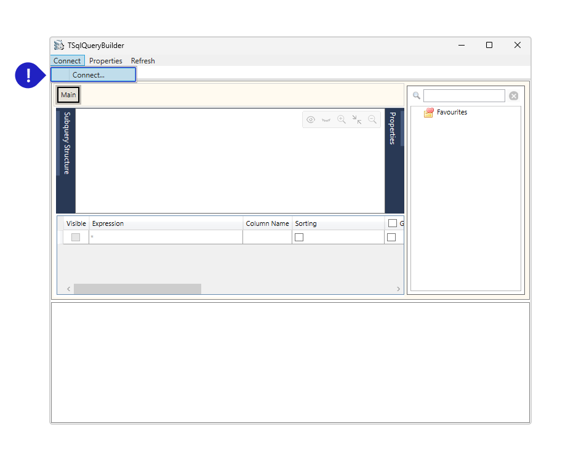Click the Refresh menu item

click(x=143, y=61)
